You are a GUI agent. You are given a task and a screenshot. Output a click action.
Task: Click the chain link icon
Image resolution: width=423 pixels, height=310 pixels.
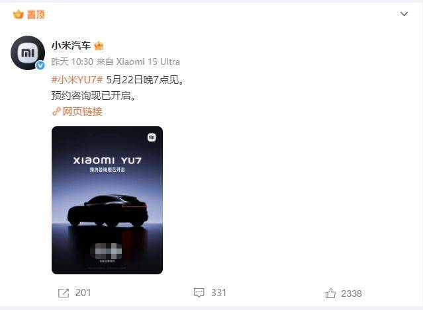pyautogui.click(x=56, y=112)
